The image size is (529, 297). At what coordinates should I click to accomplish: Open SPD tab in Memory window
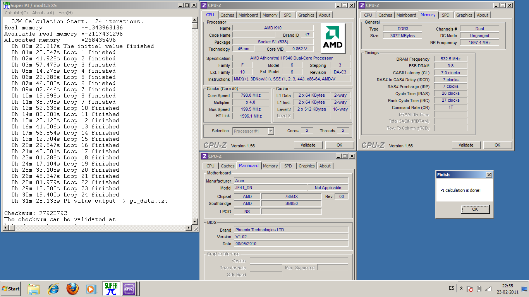[446, 15]
